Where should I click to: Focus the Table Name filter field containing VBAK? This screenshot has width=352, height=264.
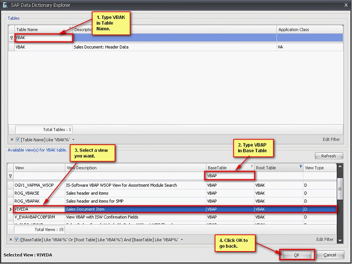tap(44, 38)
